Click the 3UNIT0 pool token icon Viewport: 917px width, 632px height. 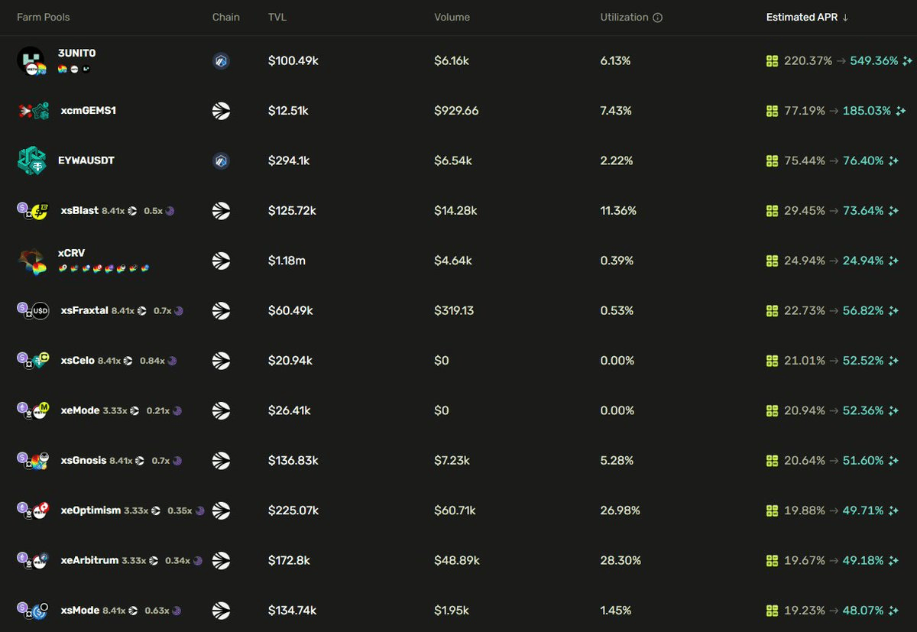tap(31, 60)
